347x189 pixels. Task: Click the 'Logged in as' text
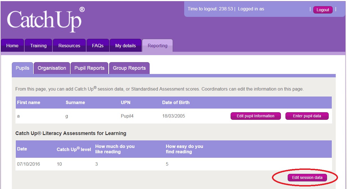pyautogui.click(x=251, y=9)
